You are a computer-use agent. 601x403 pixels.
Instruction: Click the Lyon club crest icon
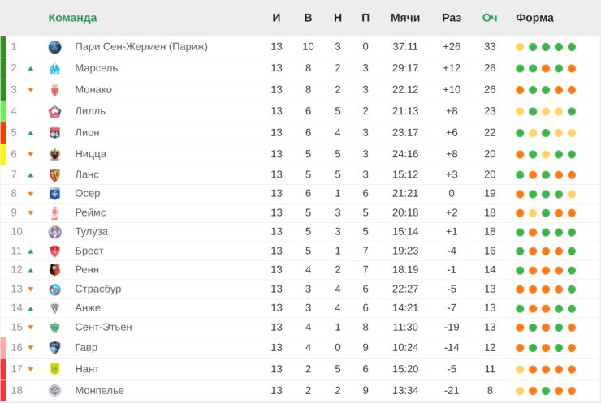54,133
